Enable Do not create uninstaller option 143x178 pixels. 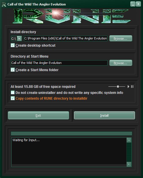pyautogui.click(x=13, y=92)
